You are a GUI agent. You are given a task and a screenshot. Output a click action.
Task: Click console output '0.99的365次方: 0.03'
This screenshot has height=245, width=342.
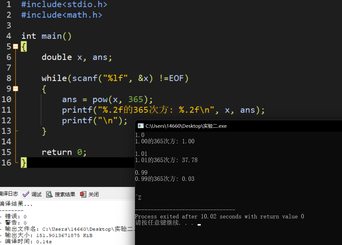(165, 179)
